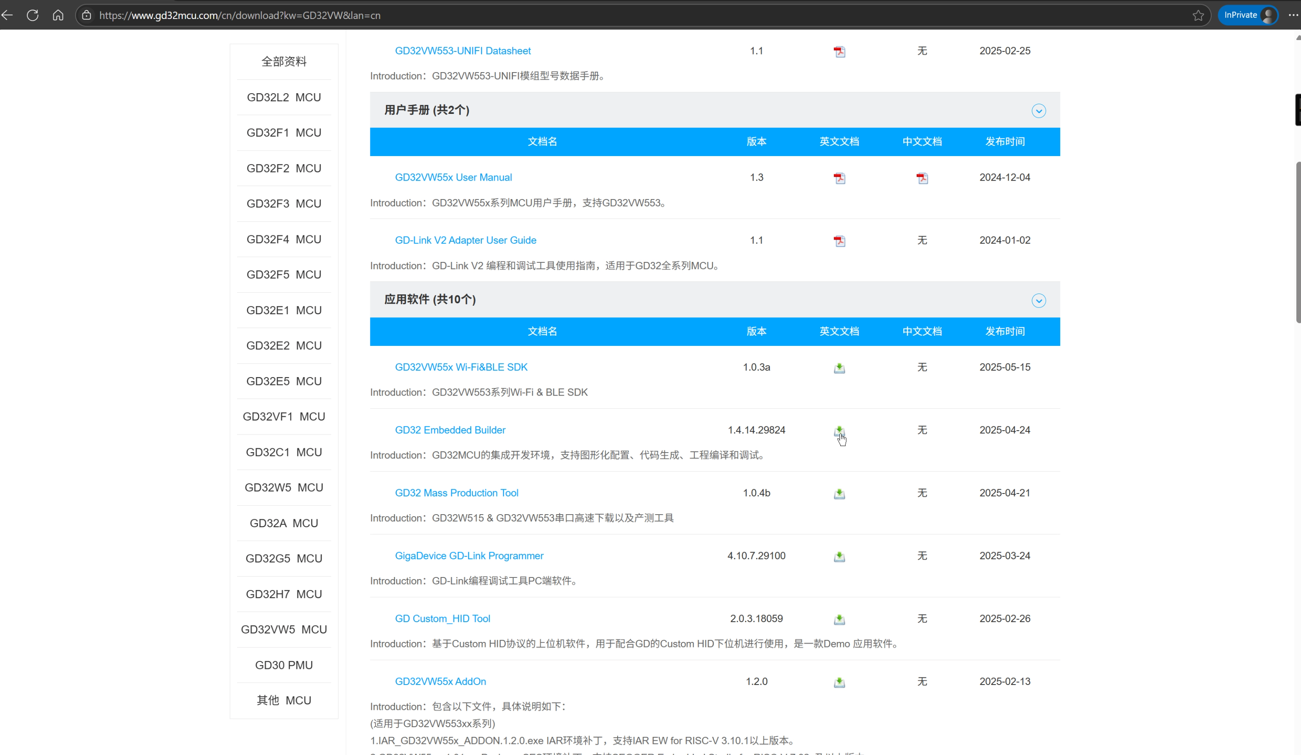Select GD32E1 MCU category
Viewport: 1301px width, 755px height.
pos(284,310)
